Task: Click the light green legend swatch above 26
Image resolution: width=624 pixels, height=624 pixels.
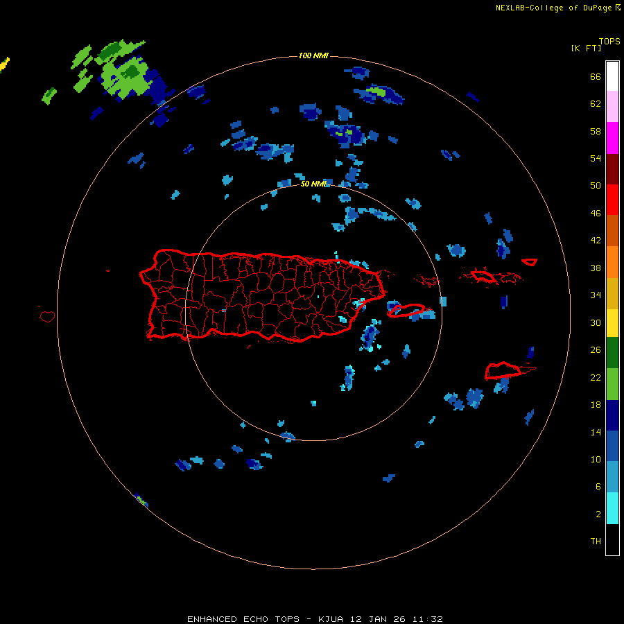Action: pos(612,384)
